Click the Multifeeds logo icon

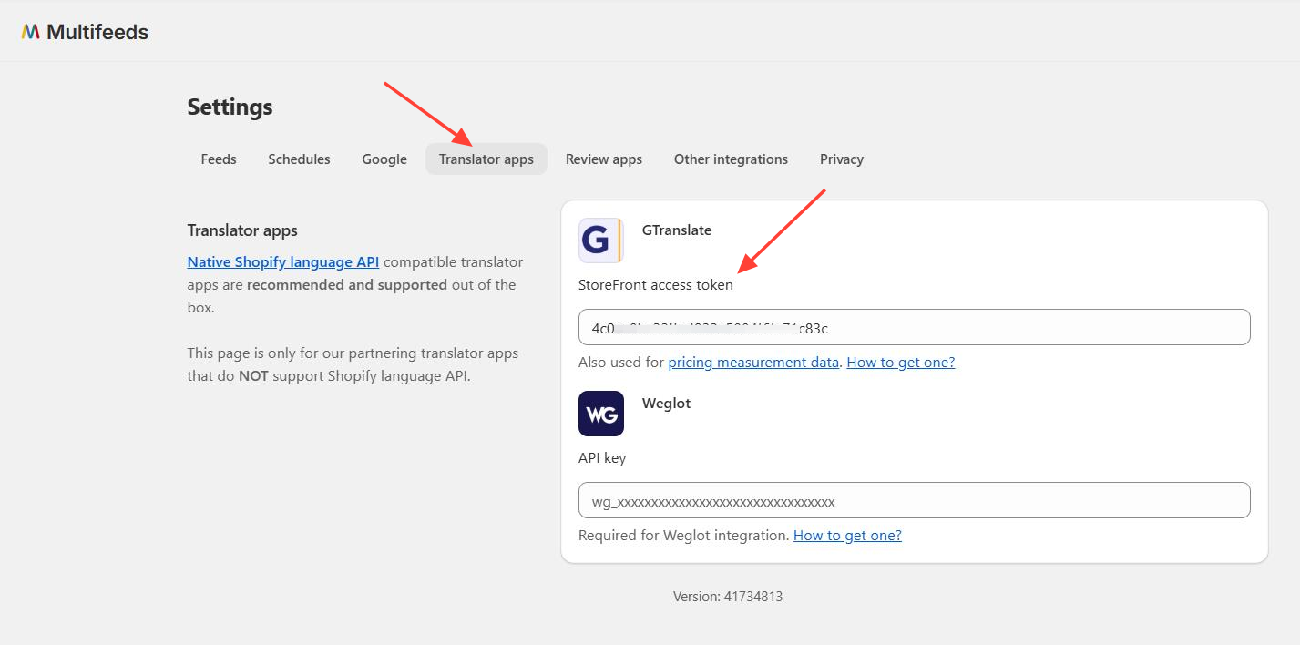click(31, 32)
